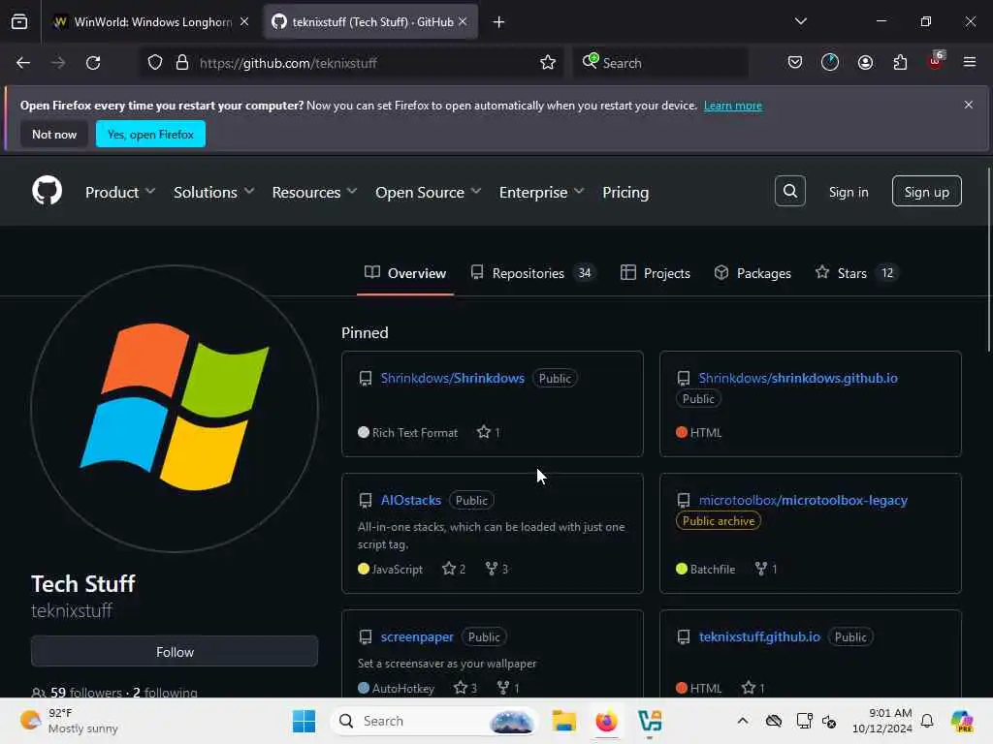The image size is (993, 744).
Task: Dismiss the Firefox startup notification bar
Action: pyautogui.click(x=969, y=105)
